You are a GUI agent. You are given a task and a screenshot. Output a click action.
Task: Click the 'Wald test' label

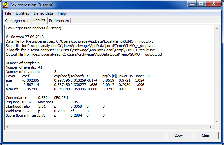[x=13, y=111]
